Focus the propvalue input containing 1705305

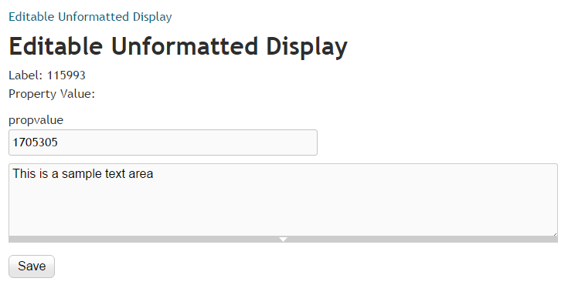163,142
